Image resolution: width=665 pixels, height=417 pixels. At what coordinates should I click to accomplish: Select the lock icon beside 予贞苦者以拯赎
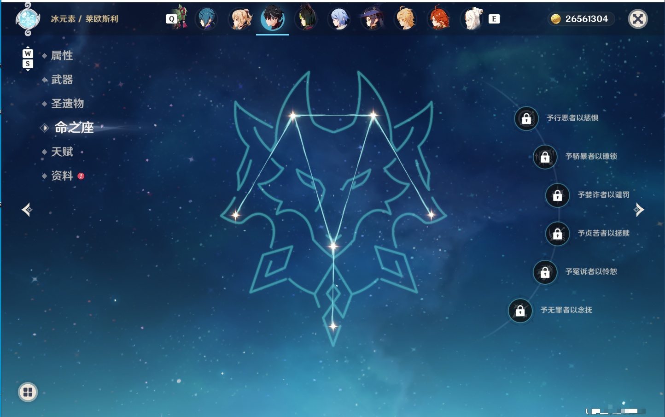coord(558,234)
